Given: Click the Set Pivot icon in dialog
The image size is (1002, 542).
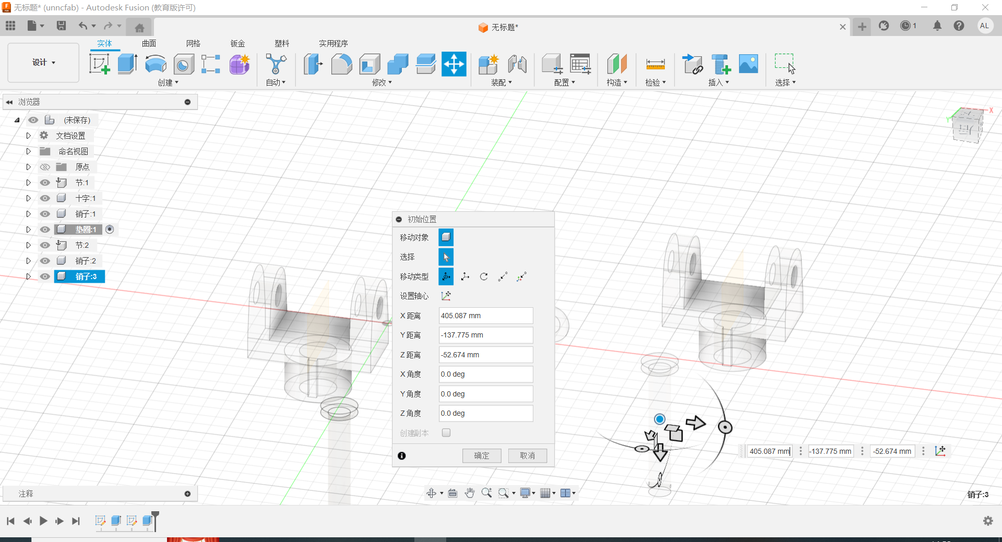Looking at the screenshot, I should click(x=446, y=296).
